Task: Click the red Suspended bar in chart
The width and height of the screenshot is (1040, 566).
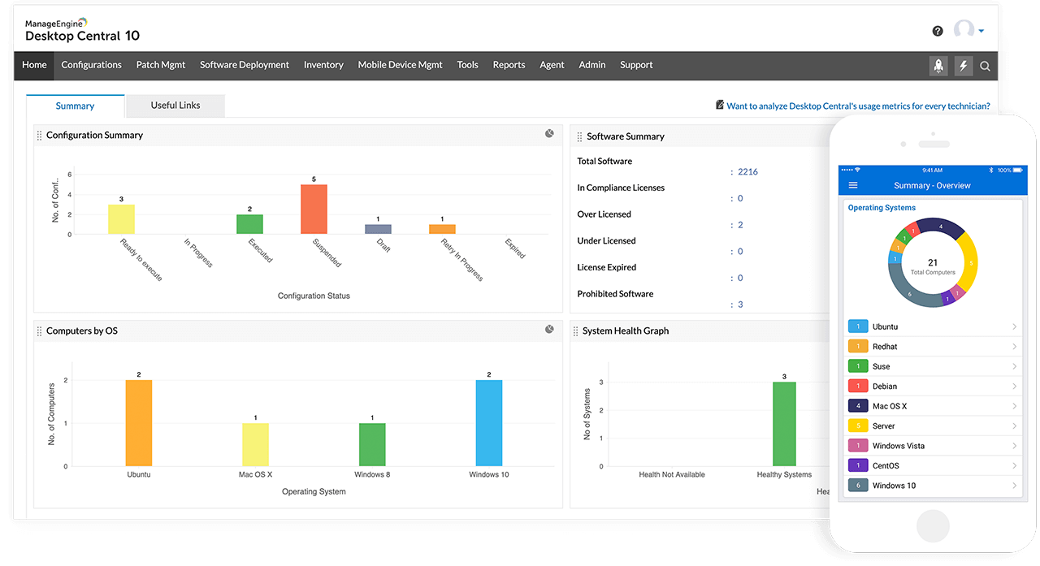Action: click(314, 210)
